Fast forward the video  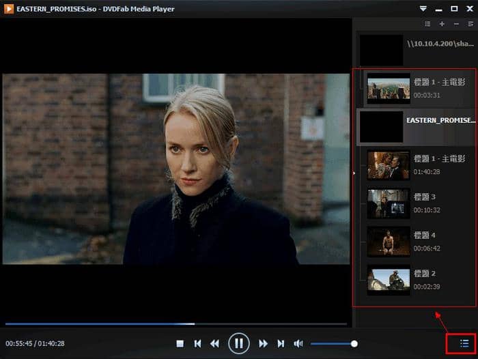coord(263,344)
